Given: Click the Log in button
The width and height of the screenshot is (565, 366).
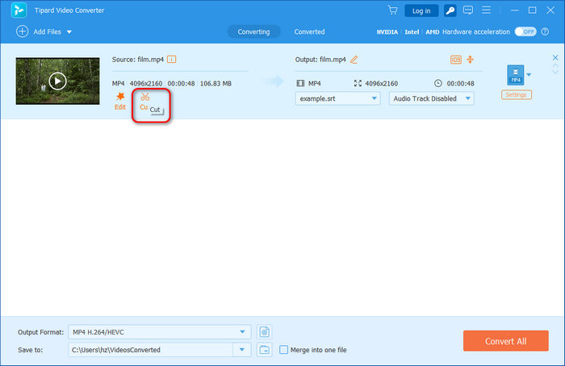Looking at the screenshot, I should pyautogui.click(x=421, y=10).
